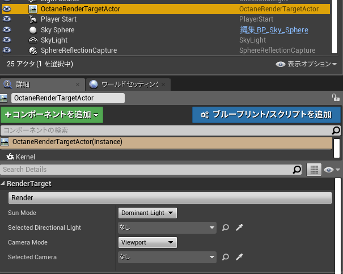The height and width of the screenshot is (274, 343).
Task: Toggle the details panel lock icon
Action: pos(336,98)
